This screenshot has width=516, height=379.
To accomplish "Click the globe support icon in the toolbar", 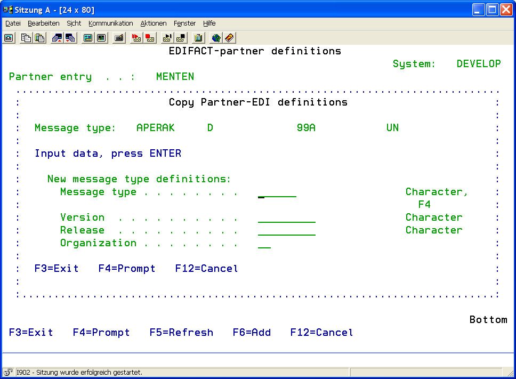I will tap(216, 38).
